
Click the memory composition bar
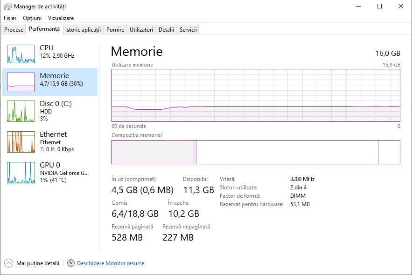tap(256, 152)
